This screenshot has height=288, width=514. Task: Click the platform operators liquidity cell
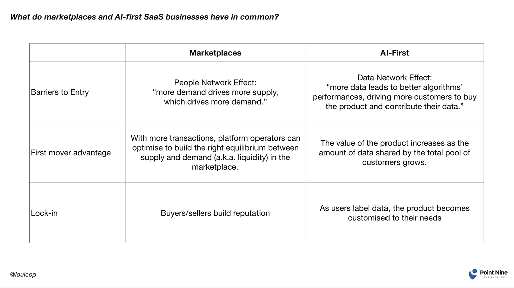(215, 152)
